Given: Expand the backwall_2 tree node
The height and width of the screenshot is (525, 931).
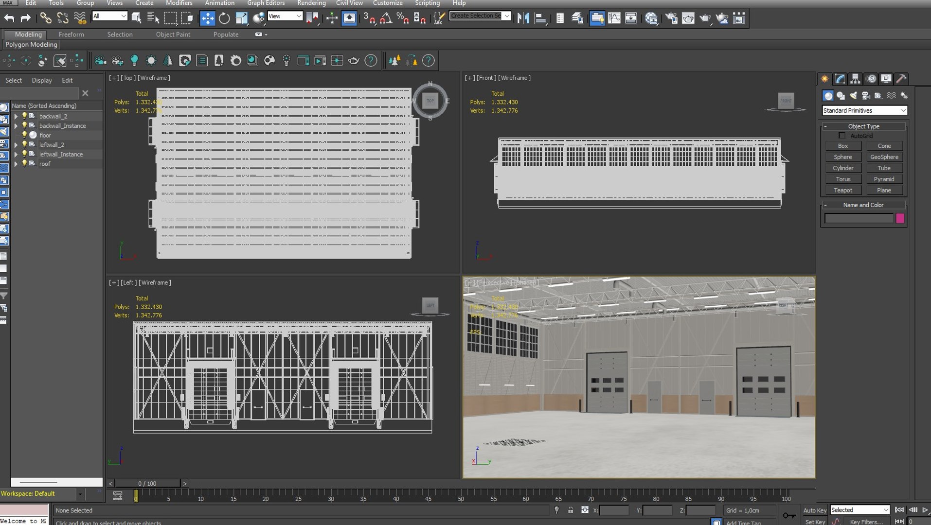Looking at the screenshot, I should pyautogui.click(x=16, y=116).
